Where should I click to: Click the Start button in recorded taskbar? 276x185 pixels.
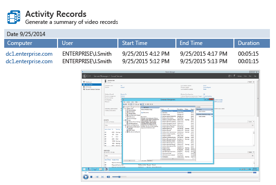tap(84, 170)
